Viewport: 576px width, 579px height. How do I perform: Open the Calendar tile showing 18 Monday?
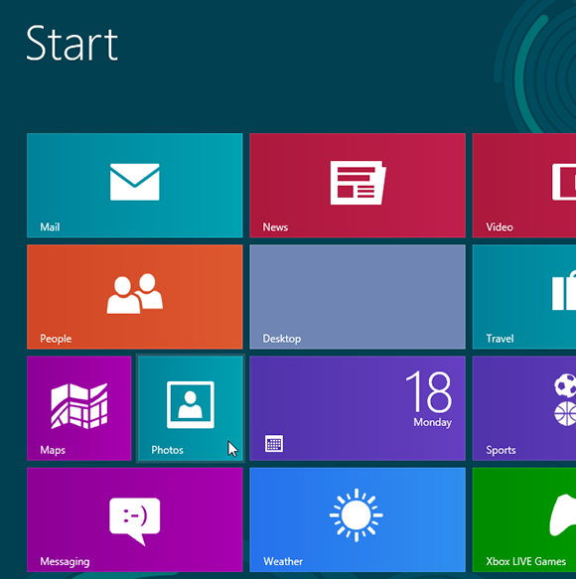click(x=358, y=408)
